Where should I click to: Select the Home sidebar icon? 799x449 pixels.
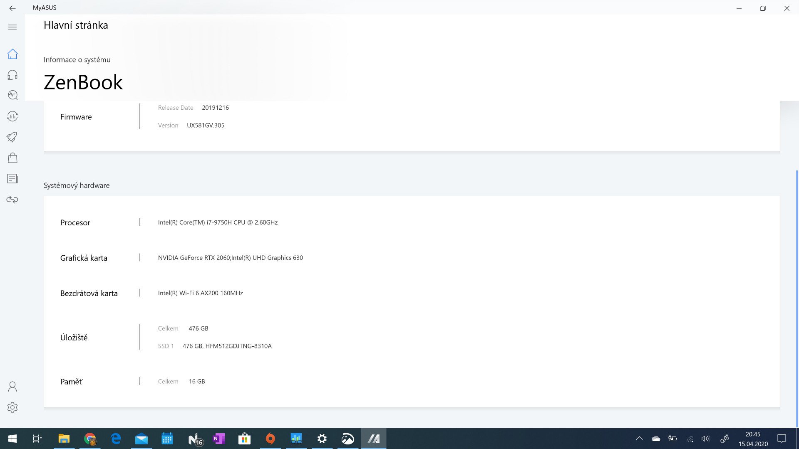(x=12, y=54)
